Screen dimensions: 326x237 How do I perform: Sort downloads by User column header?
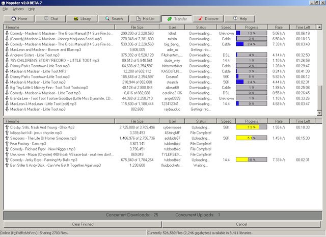click(x=172, y=27)
